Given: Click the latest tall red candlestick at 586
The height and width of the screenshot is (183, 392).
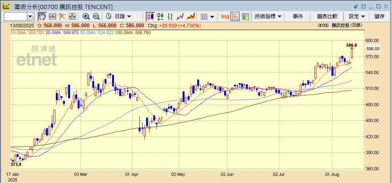Looking at the screenshot, I should pos(352,53).
